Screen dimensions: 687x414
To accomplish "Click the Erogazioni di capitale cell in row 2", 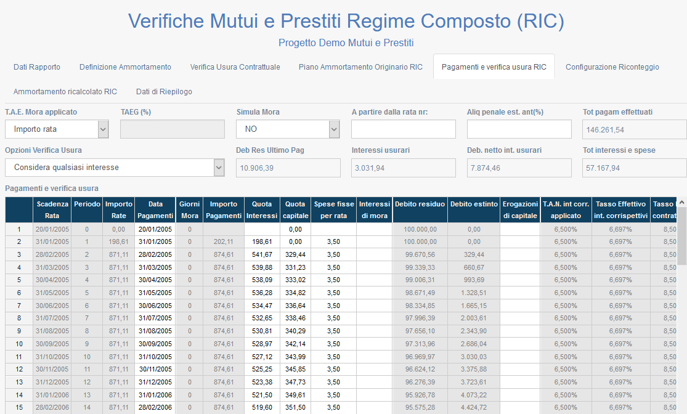I will (x=520, y=242).
